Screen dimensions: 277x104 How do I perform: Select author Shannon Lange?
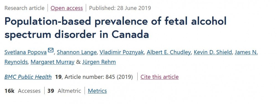pyautogui.click(x=77, y=52)
